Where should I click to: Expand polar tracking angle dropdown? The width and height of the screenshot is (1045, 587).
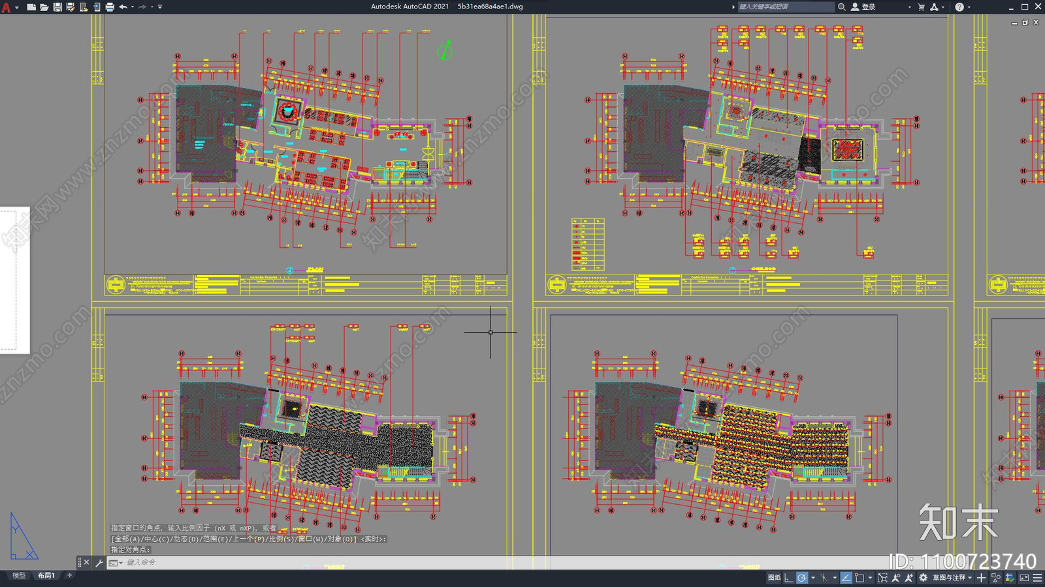813,578
